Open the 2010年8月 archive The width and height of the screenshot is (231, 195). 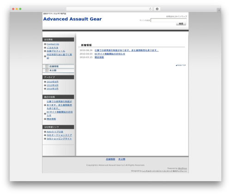(x=53, y=82)
